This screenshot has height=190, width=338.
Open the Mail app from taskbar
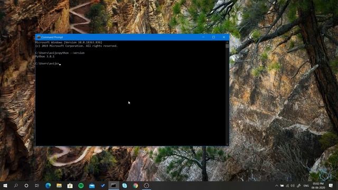click(92, 185)
